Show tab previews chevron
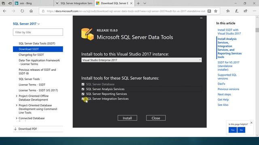This screenshot has width=259, height=145. pyautogui.click(x=145, y=3)
